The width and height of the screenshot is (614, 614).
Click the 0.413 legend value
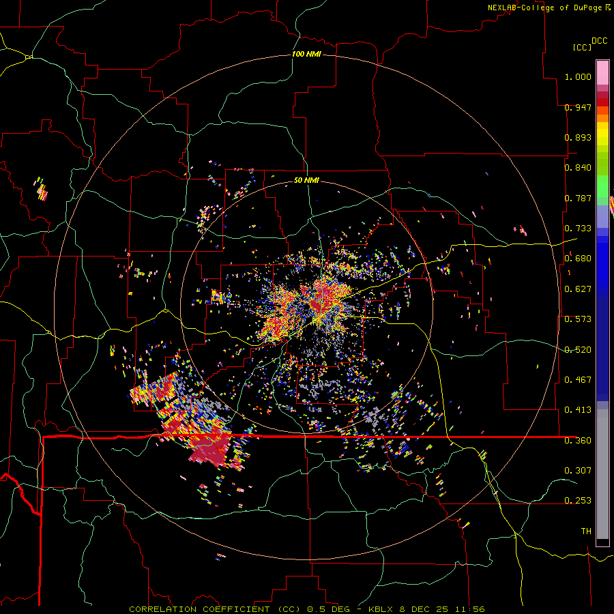coord(578,410)
